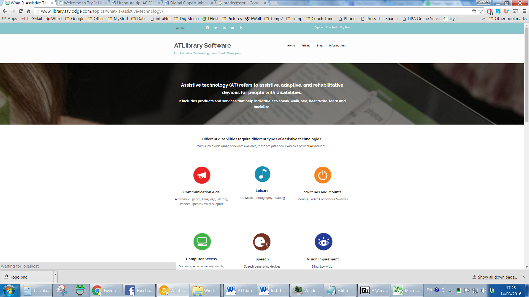The image size is (529, 297).
Task: Select the blue Leisure music note icon
Action: tap(262, 174)
